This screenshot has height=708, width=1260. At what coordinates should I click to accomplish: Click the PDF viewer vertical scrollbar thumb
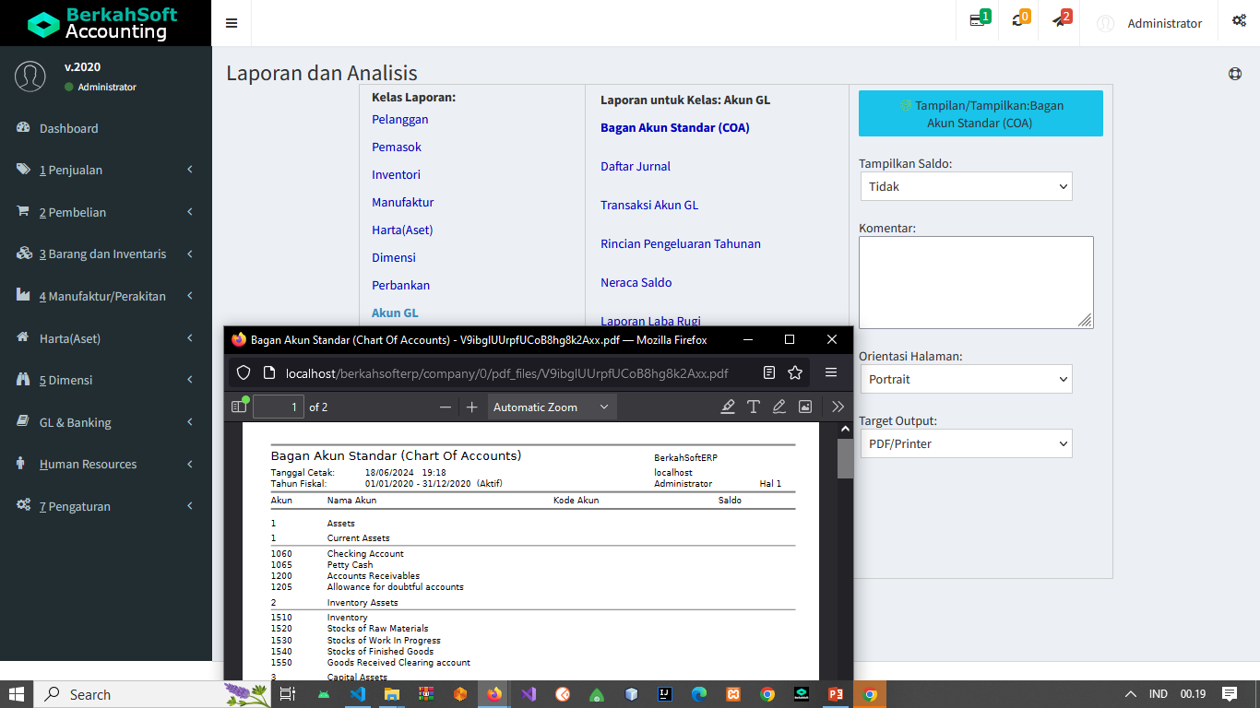point(845,458)
